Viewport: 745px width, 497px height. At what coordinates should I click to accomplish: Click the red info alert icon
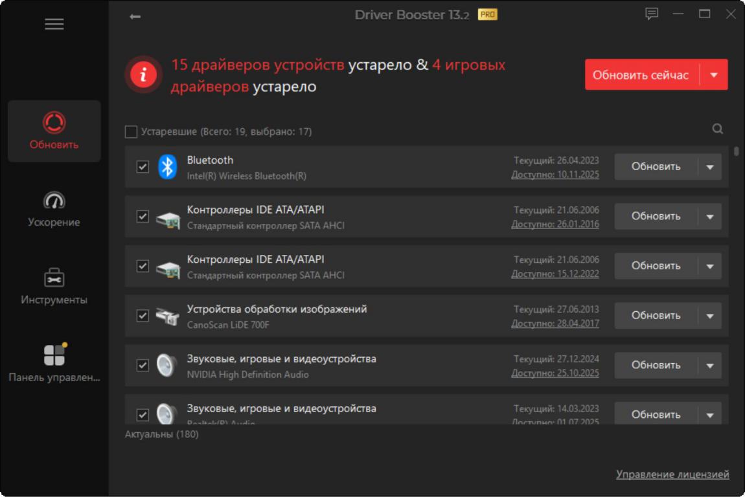pos(143,75)
